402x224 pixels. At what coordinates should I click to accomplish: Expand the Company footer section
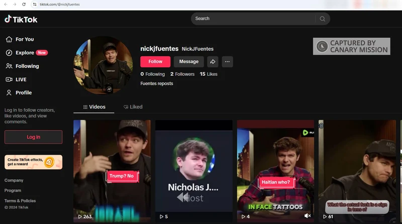14,180
